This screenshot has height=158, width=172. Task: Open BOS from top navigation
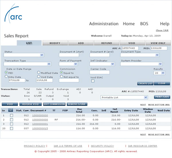[x=144, y=24]
